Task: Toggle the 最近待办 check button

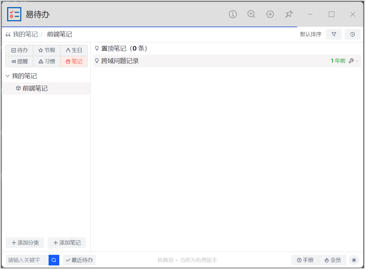Action: click(79, 260)
